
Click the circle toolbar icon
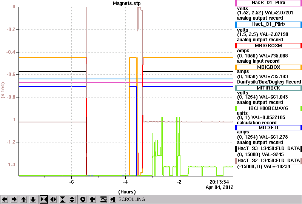pos(83,199)
